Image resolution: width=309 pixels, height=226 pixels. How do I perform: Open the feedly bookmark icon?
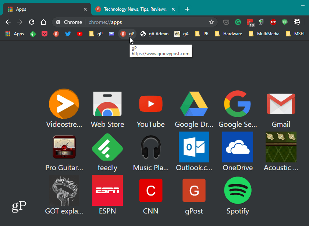[x=33, y=34]
